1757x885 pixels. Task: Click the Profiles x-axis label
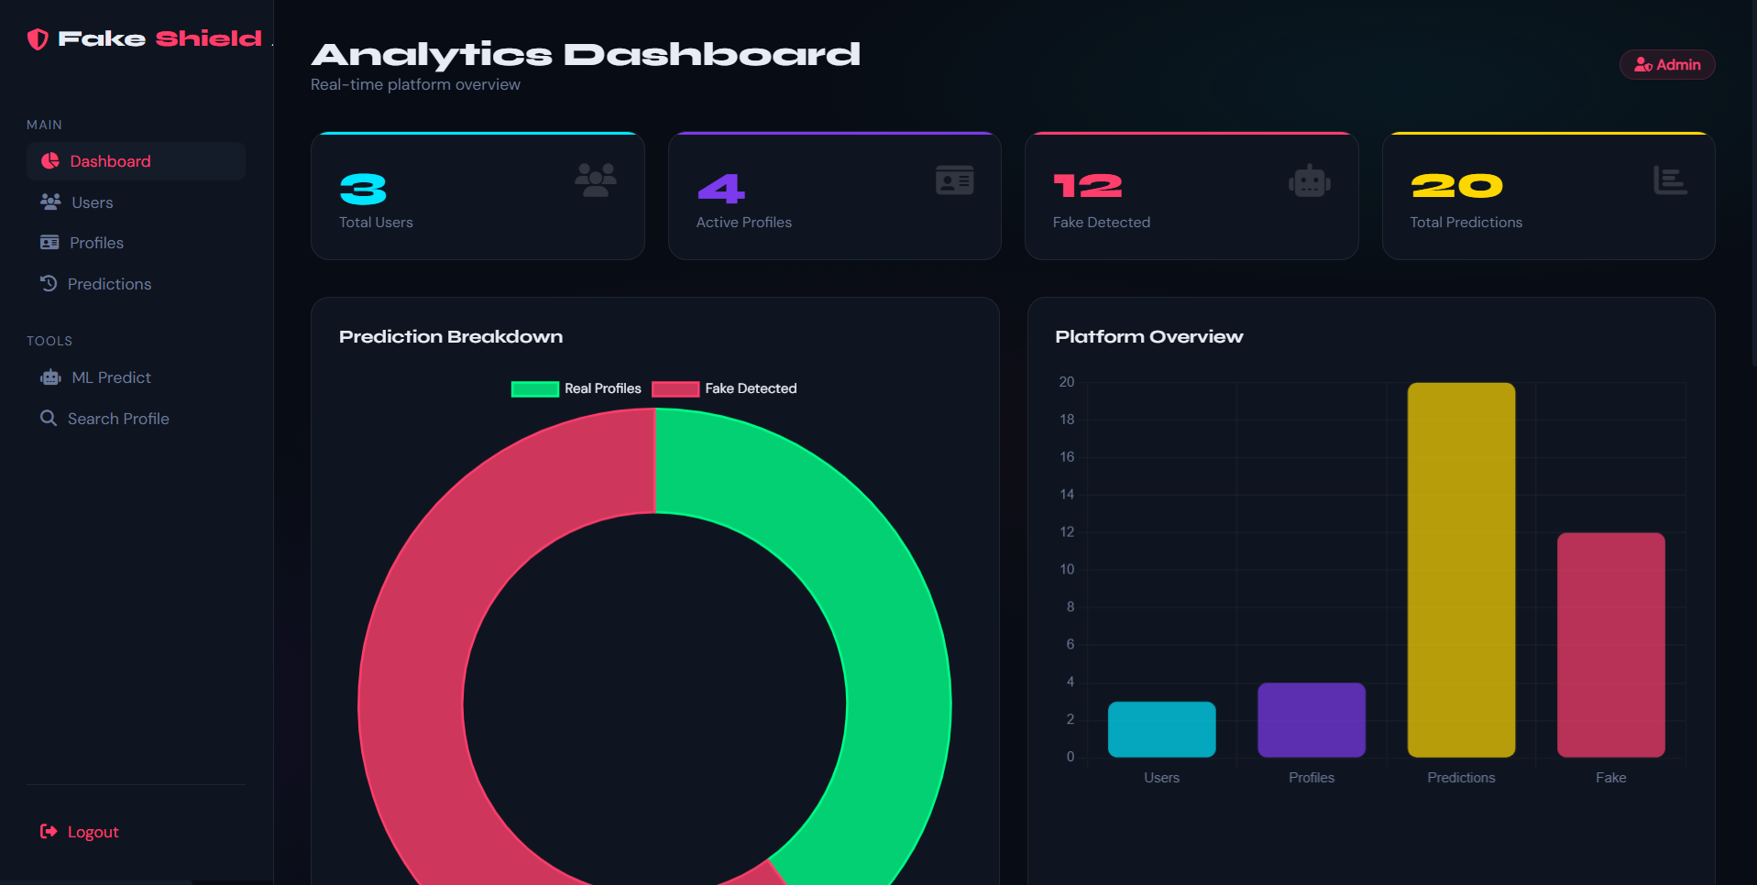(1312, 778)
